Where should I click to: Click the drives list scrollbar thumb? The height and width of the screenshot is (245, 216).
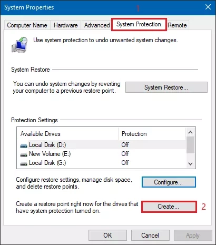[190, 145]
